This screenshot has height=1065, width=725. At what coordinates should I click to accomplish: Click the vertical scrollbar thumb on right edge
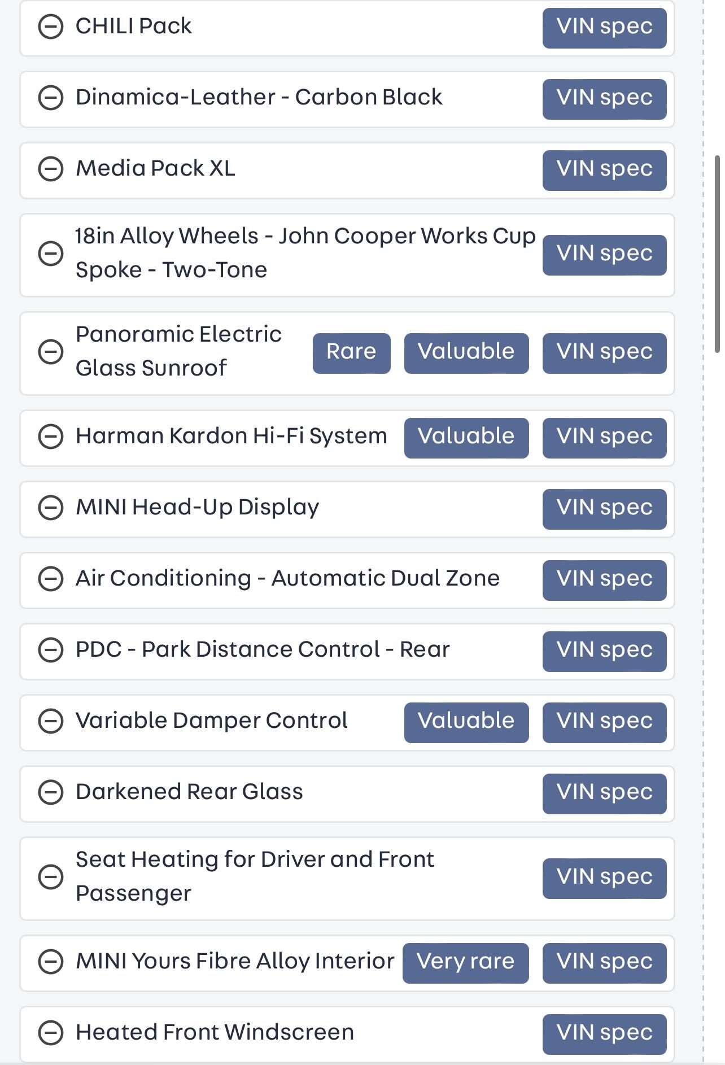pyautogui.click(x=717, y=254)
